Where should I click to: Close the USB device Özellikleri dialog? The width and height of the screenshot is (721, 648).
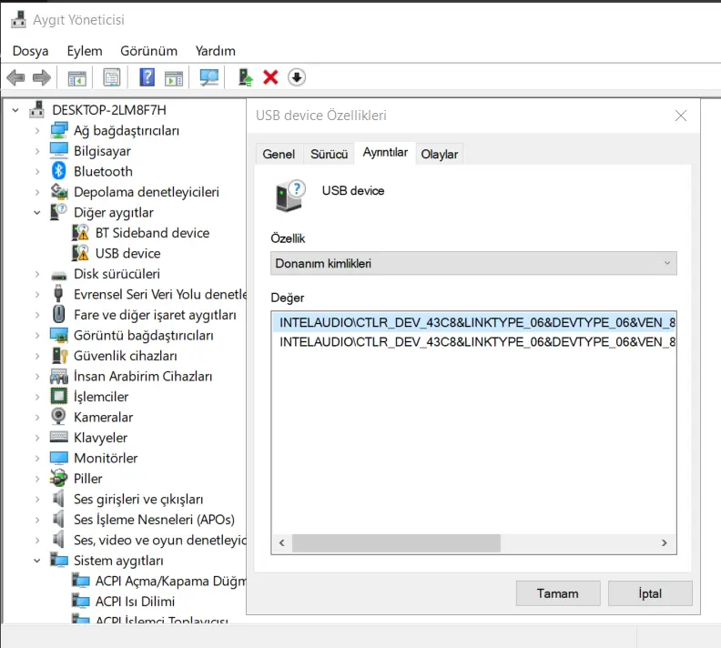[x=681, y=116]
